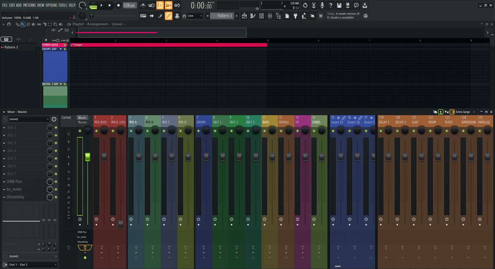Open mixer preset (none) dropdown
495x269 pixels.
tap(29, 119)
